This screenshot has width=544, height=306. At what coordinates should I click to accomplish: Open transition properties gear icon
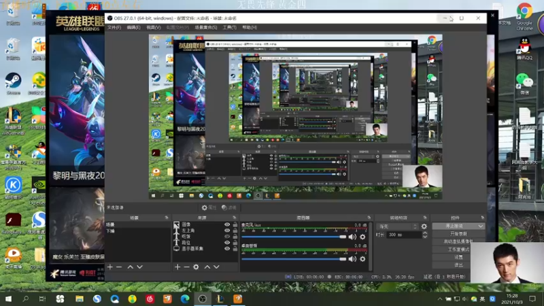pyautogui.click(x=424, y=226)
